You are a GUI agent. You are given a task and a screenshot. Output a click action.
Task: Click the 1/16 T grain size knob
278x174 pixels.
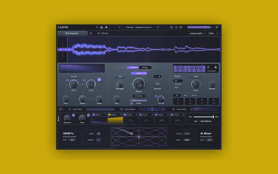pos(74,84)
